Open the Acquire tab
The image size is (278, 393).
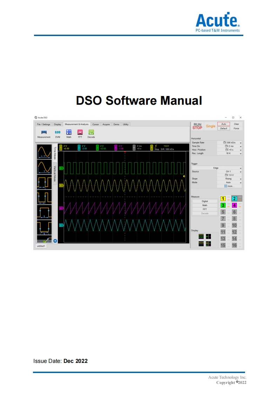coord(106,124)
